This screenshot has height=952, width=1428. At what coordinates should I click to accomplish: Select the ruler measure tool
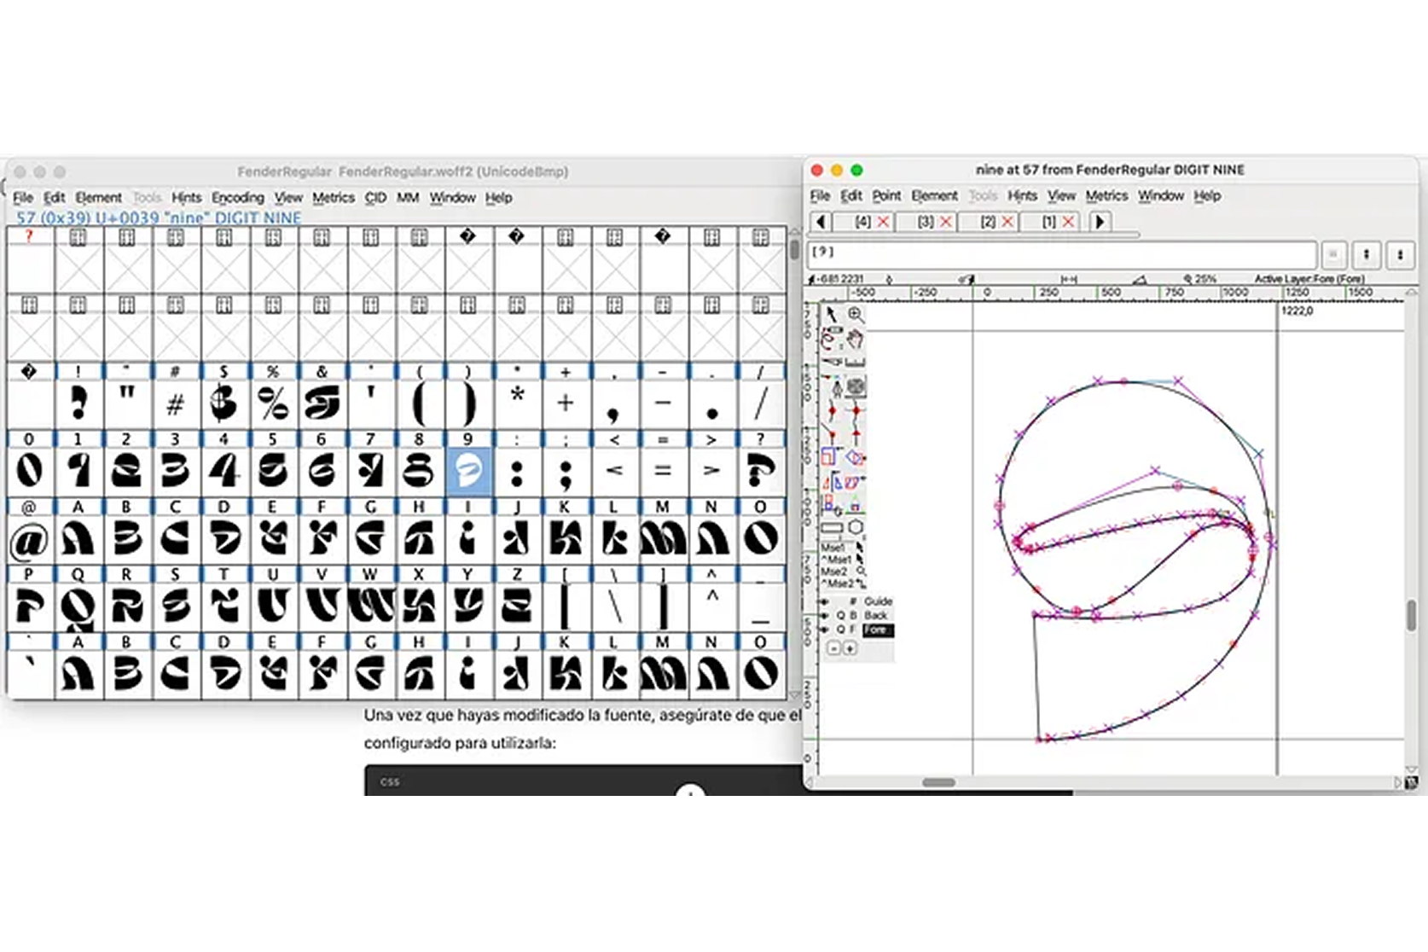point(855,363)
